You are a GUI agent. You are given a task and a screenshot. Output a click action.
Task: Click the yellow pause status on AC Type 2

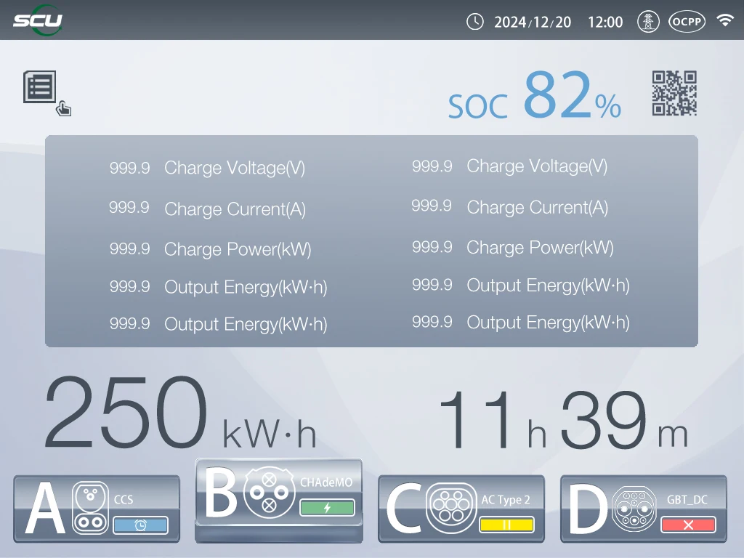[506, 525]
